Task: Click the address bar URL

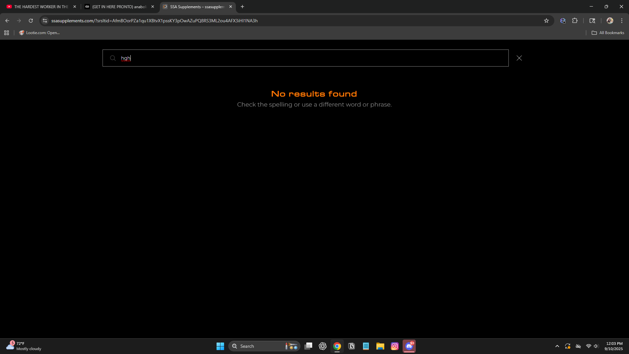Action: [155, 21]
